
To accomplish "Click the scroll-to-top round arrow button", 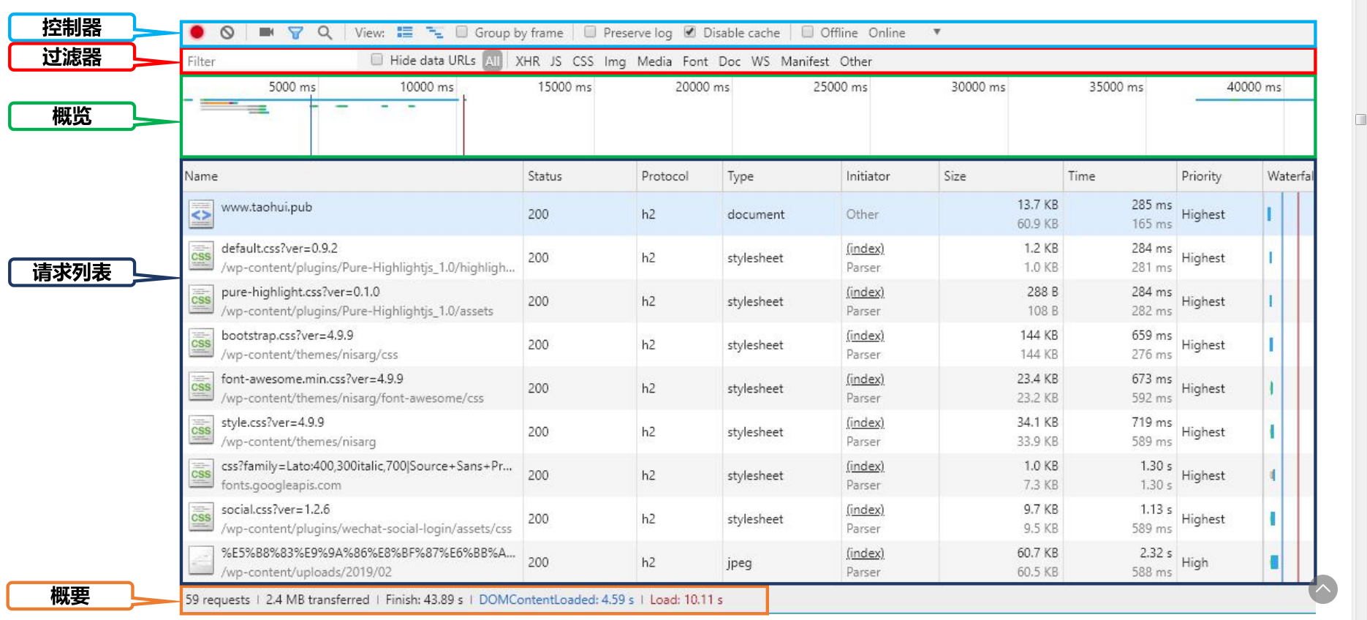I will pos(1323,589).
